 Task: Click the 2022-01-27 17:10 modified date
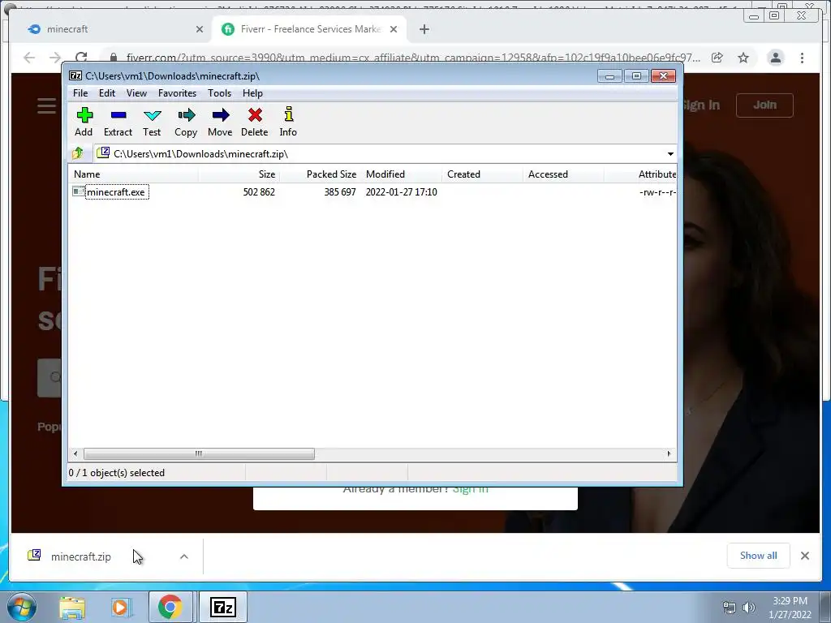pos(402,192)
